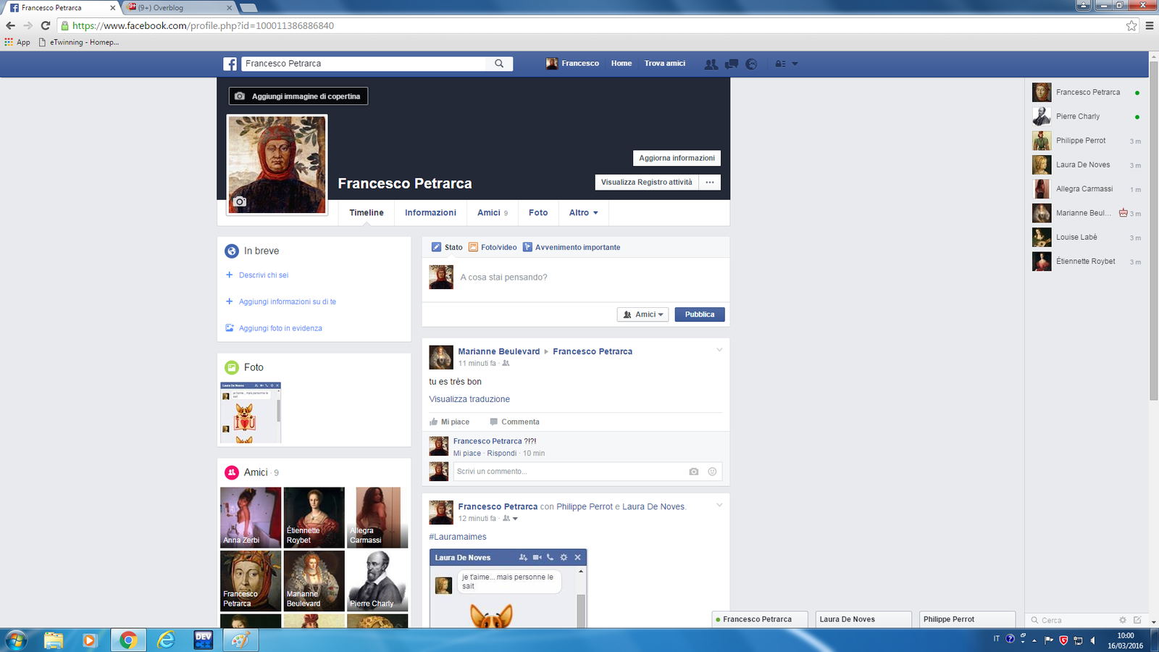
Task: Click Descrivi chi sei link
Action: (264, 275)
